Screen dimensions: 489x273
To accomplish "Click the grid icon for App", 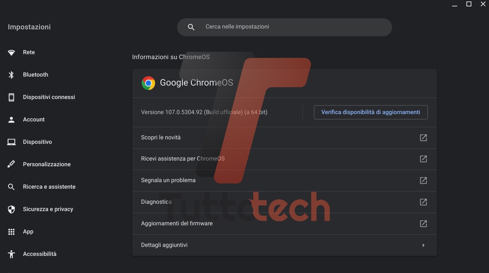I will (x=11, y=232).
